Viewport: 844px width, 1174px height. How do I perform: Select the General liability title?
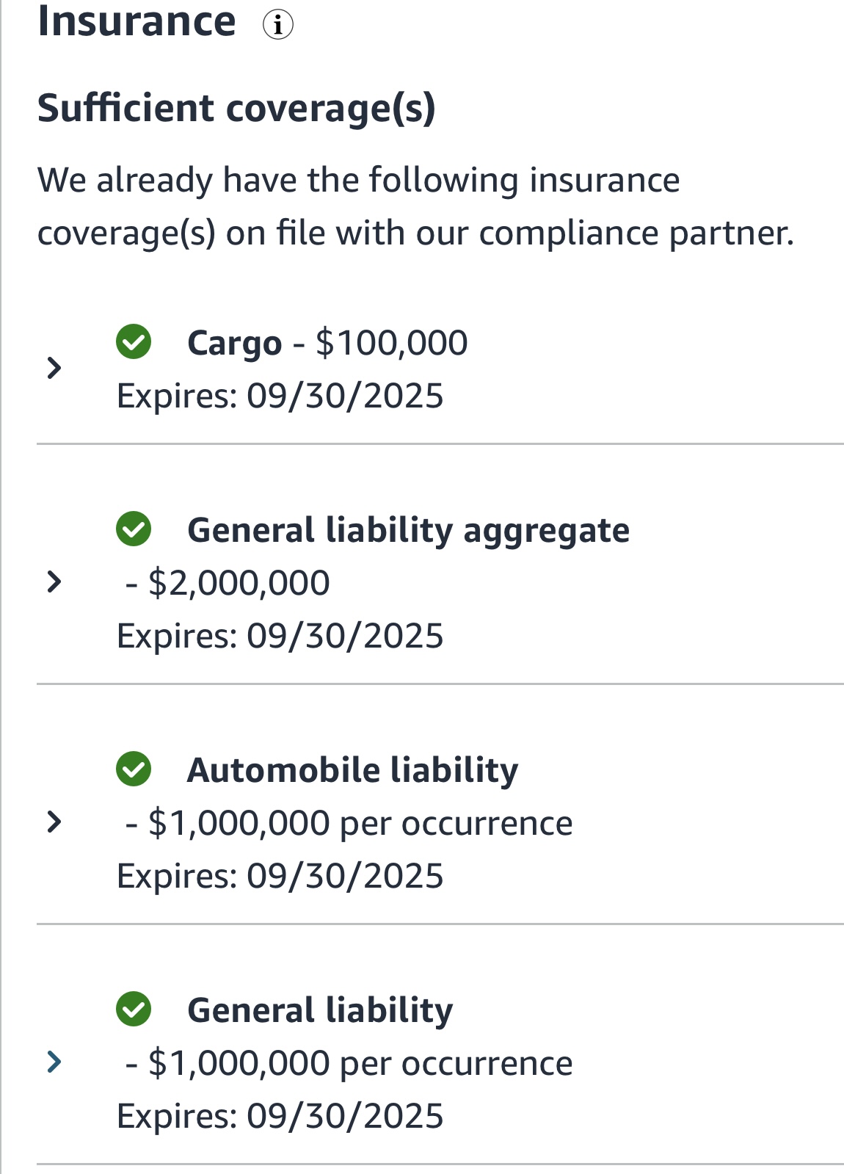click(x=320, y=1011)
